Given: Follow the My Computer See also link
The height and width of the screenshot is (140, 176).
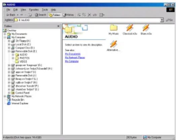Looking at the screenshot, I should pos(72,61).
